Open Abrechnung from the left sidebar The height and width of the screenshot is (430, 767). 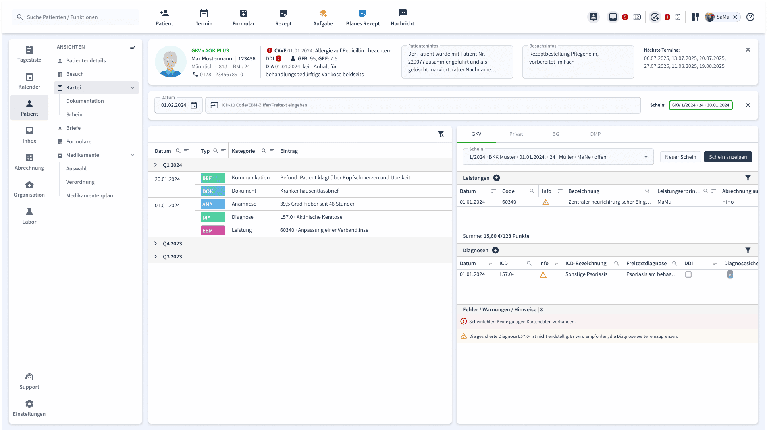click(x=29, y=162)
